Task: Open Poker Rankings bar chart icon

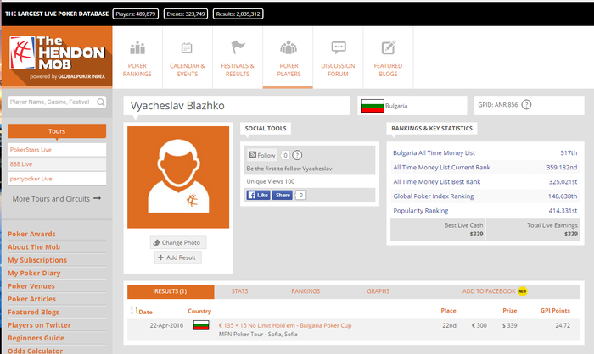Action: point(137,48)
